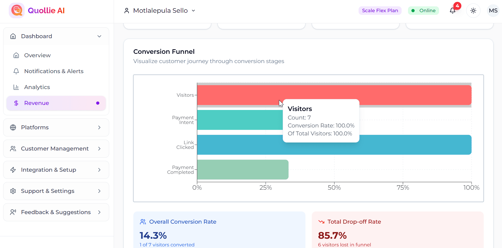Viewport: 502px width, 248px height.
Task: Open the MS profile avatar
Action: pos(493,10)
